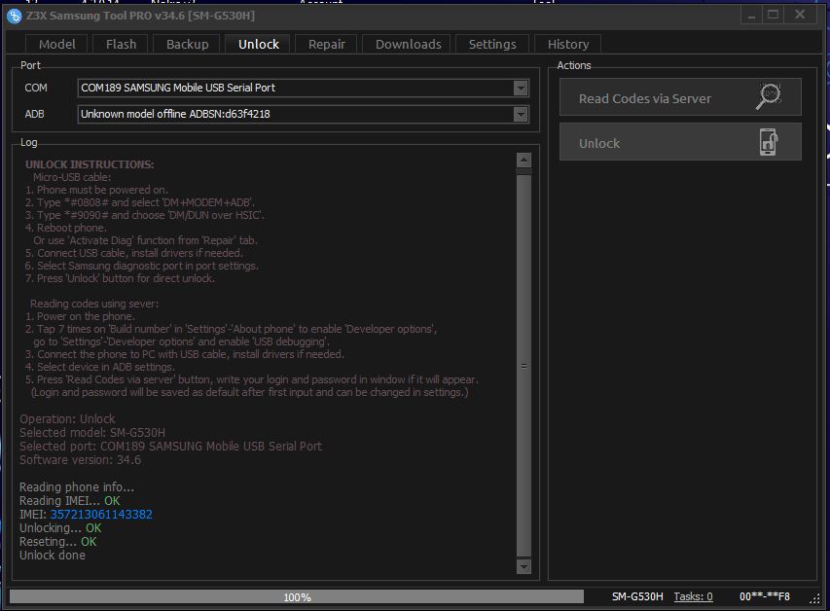Click the 00**-**F8 status bar text

click(765, 596)
